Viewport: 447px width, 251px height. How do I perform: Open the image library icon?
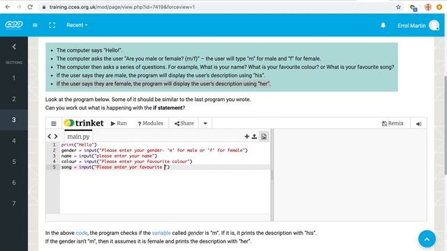point(264,137)
